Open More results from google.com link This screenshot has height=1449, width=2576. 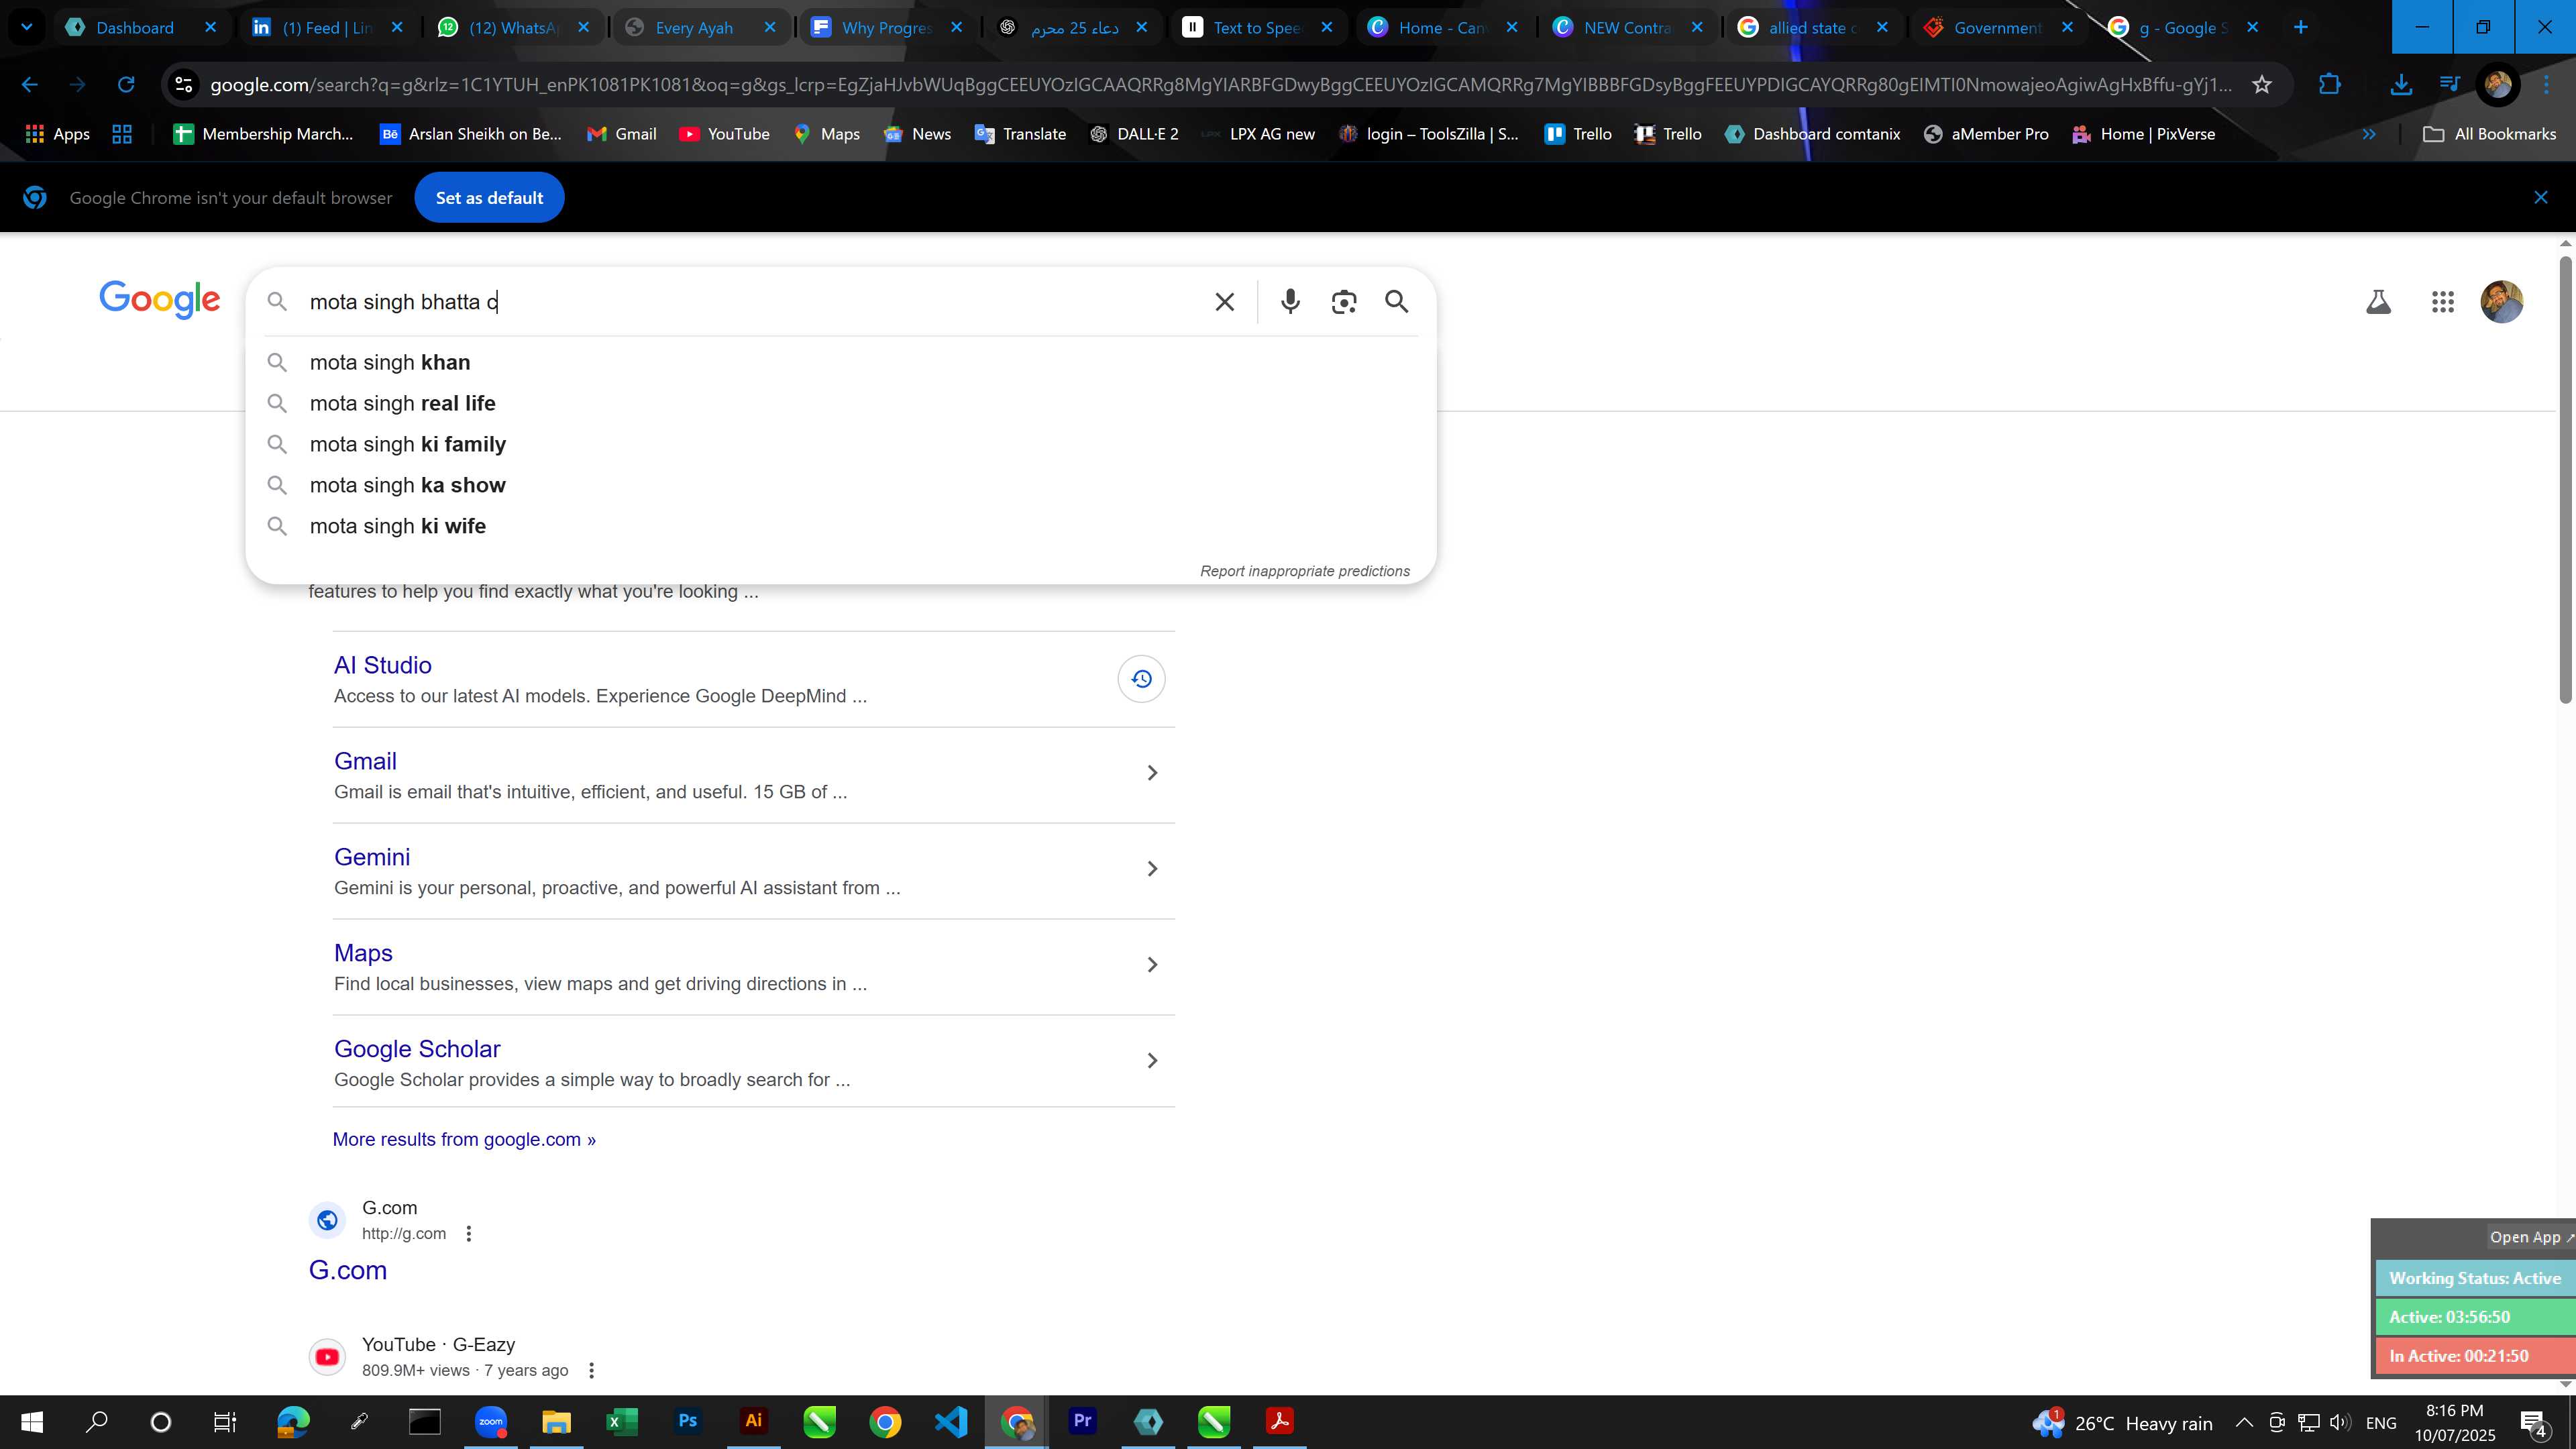[464, 1140]
